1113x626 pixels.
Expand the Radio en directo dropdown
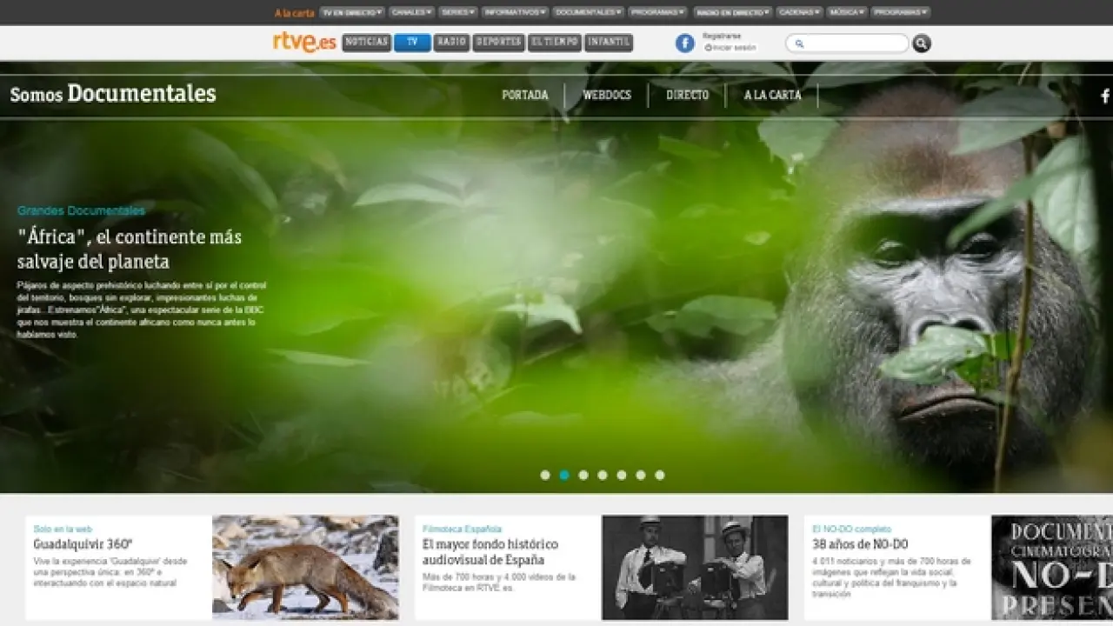coord(733,12)
